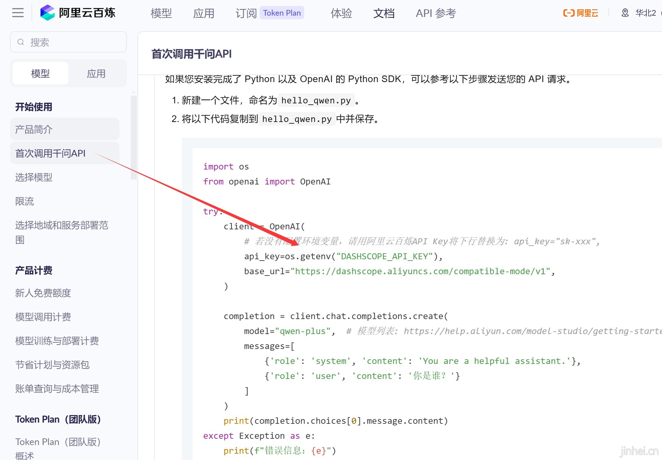
Task: Open the 订阅 navigation item
Action: [246, 13]
